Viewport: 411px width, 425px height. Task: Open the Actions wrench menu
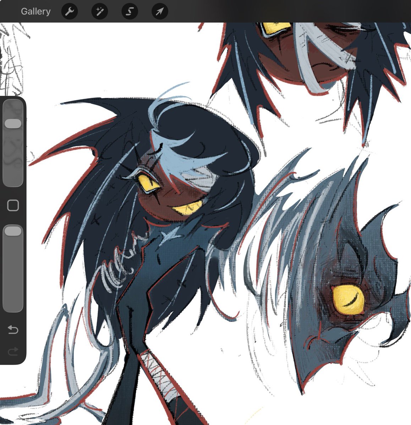(69, 12)
